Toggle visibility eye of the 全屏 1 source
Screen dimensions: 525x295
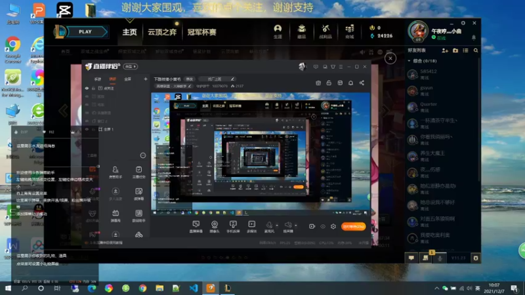(x=87, y=129)
